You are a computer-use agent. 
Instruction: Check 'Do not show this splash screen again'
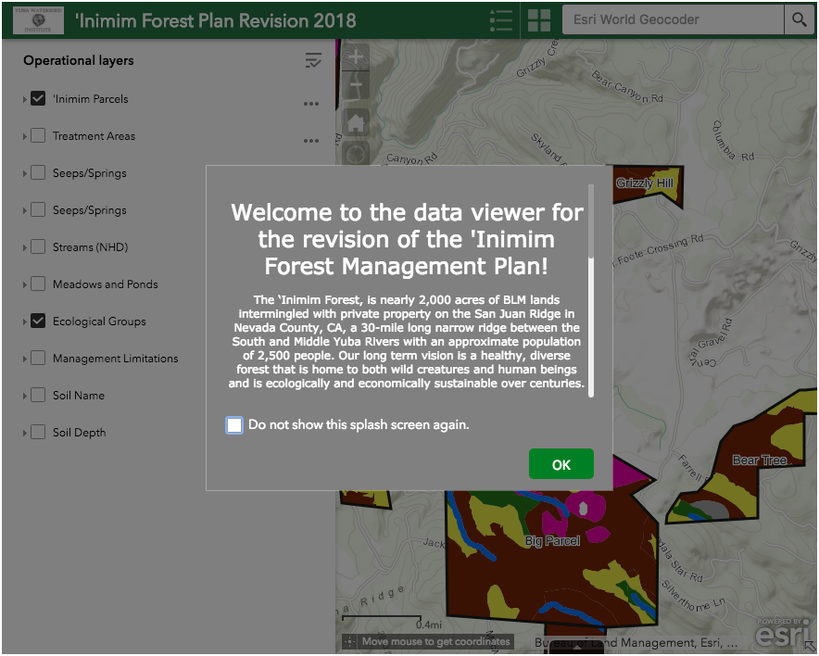pos(235,425)
